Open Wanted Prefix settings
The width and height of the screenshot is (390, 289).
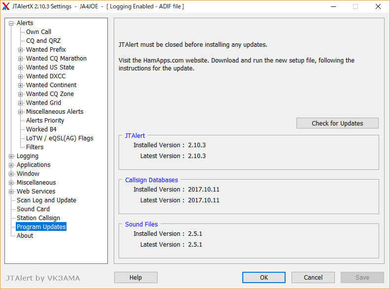(46, 50)
